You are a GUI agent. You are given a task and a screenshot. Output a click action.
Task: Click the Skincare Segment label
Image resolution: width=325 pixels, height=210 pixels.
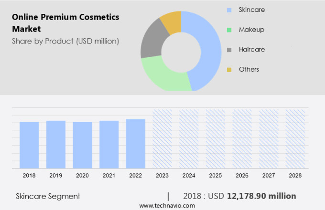48,196
